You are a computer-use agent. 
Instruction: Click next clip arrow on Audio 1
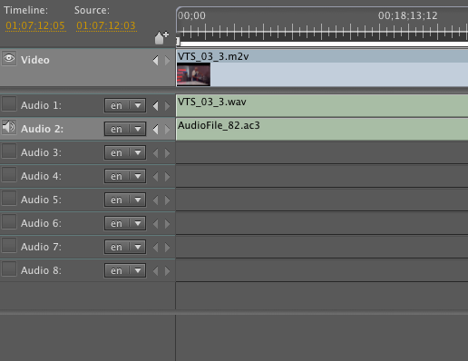pos(167,106)
